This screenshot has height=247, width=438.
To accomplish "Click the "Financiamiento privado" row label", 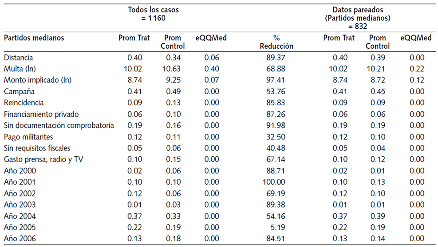I will (x=41, y=114).
